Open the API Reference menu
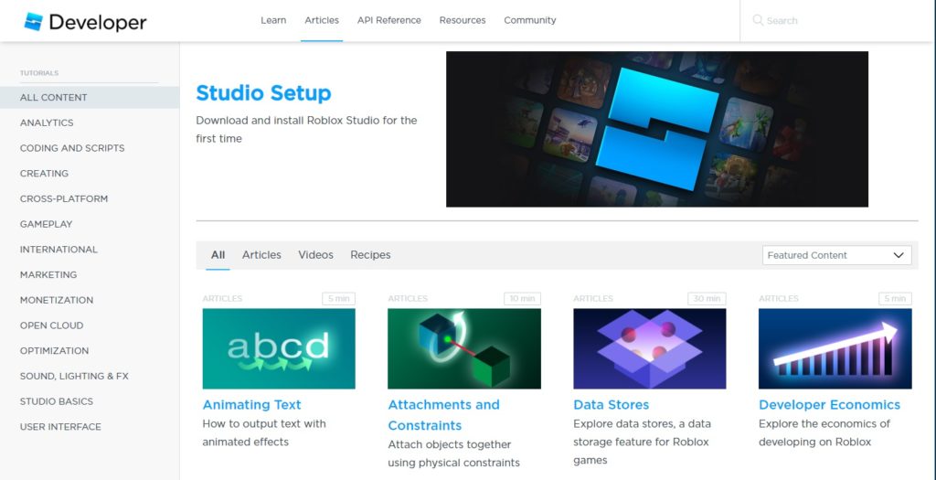 (x=389, y=20)
